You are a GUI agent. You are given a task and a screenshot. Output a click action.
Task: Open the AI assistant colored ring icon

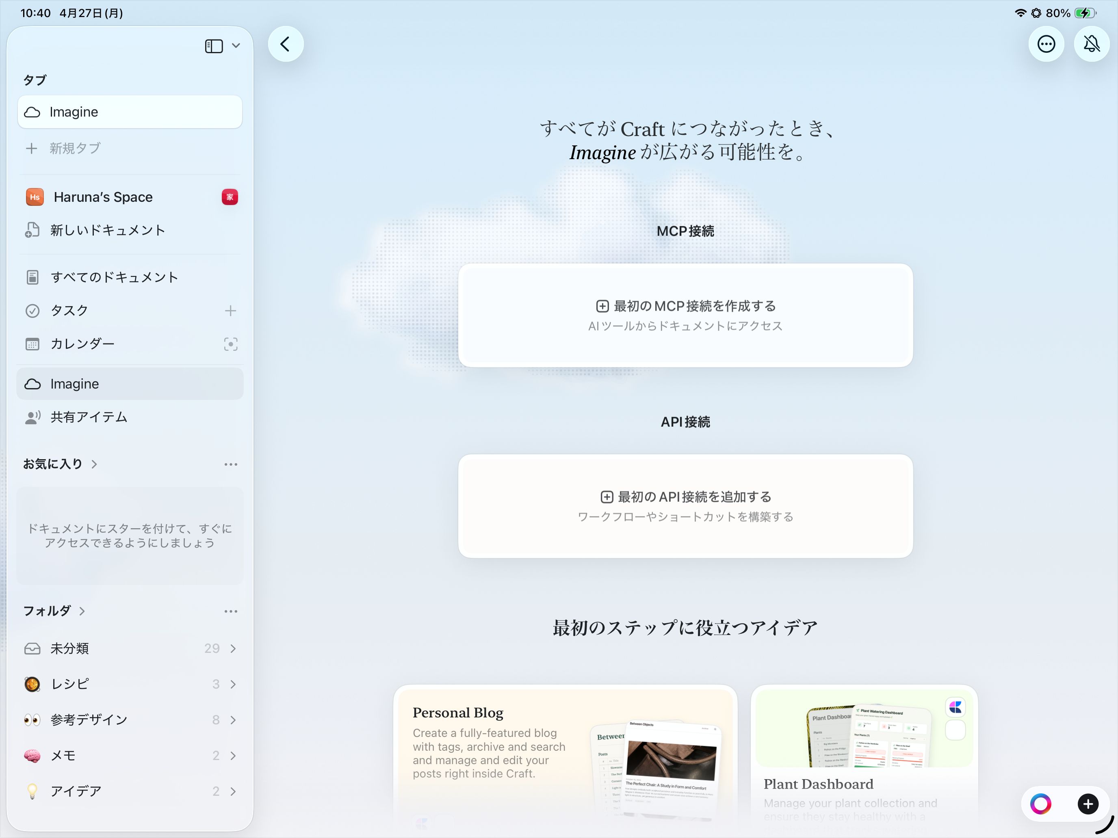pyautogui.click(x=1041, y=804)
